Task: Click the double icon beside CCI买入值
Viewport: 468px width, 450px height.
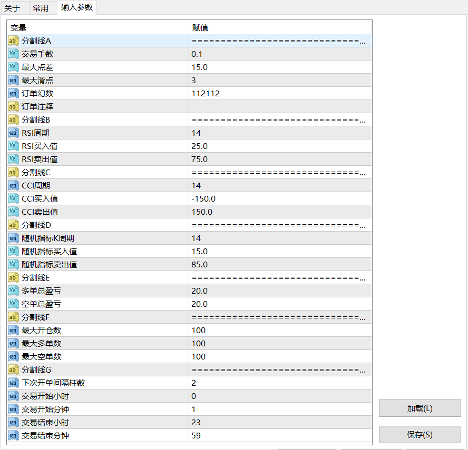Action: coord(14,199)
